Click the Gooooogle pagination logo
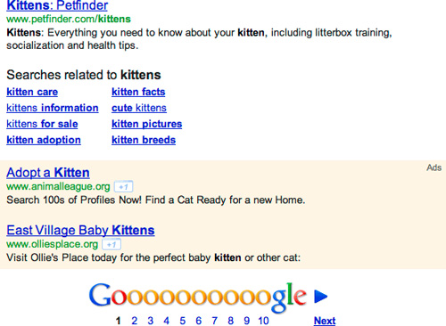 tap(198, 297)
